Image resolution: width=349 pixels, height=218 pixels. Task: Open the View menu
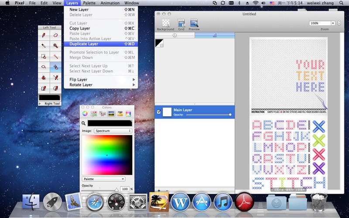57,3
